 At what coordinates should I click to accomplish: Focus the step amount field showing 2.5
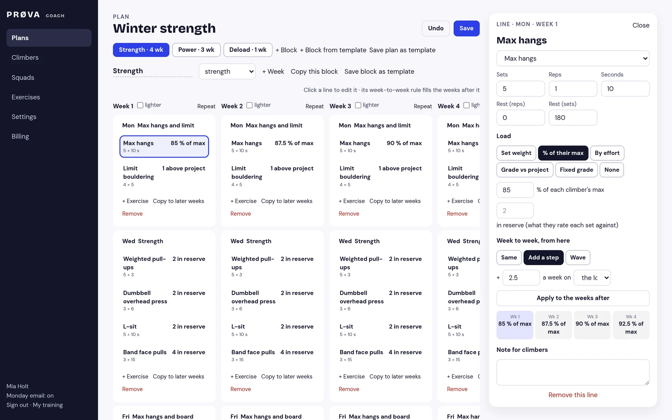[521, 278]
